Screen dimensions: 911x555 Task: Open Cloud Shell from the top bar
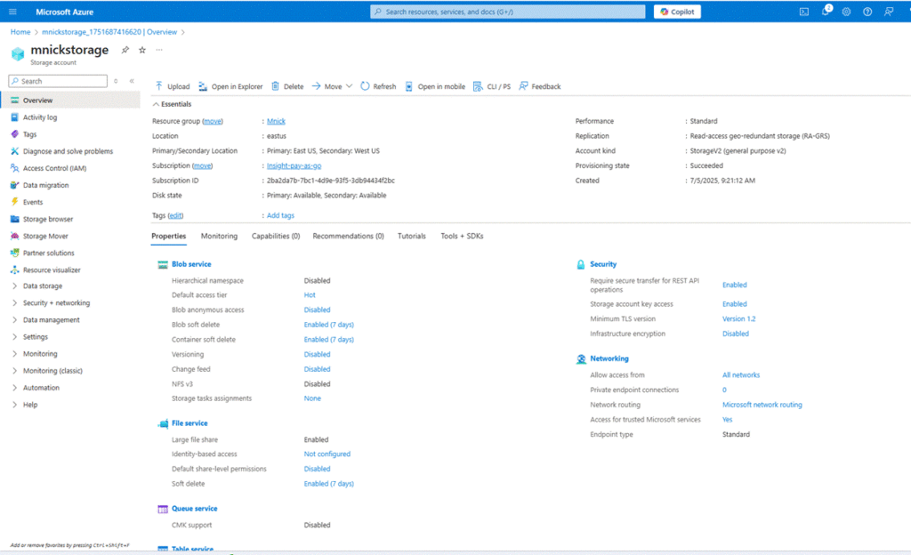point(804,12)
